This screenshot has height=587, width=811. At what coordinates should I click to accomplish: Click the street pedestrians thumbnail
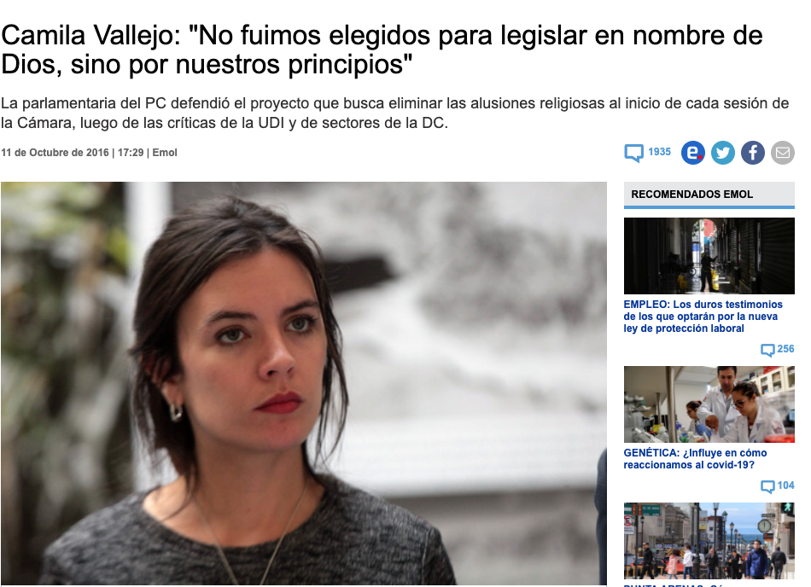tap(709, 540)
